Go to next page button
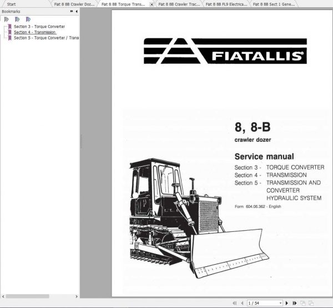This screenshot has height=308, width=333. pyautogui.click(x=287, y=303)
